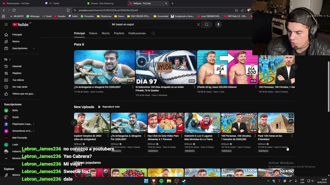The image size is (330, 185).
Task: Click share icon in address bar
Action: point(242,10)
